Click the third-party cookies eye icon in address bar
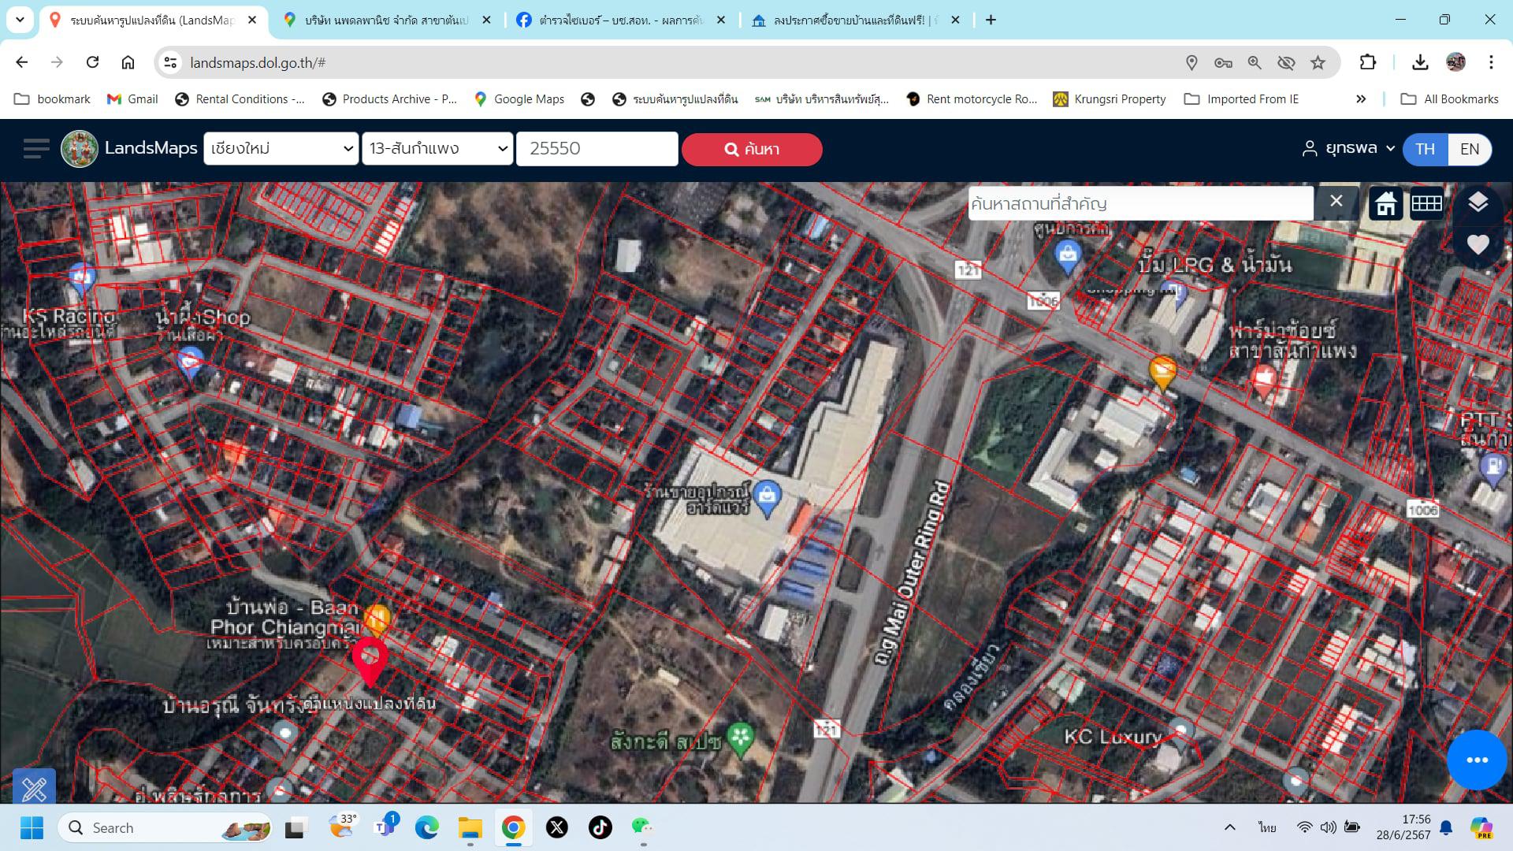This screenshot has height=851, width=1513. point(1286,62)
